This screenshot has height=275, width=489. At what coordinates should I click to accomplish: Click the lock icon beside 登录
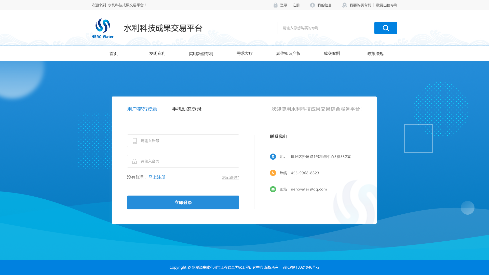[x=276, y=5]
